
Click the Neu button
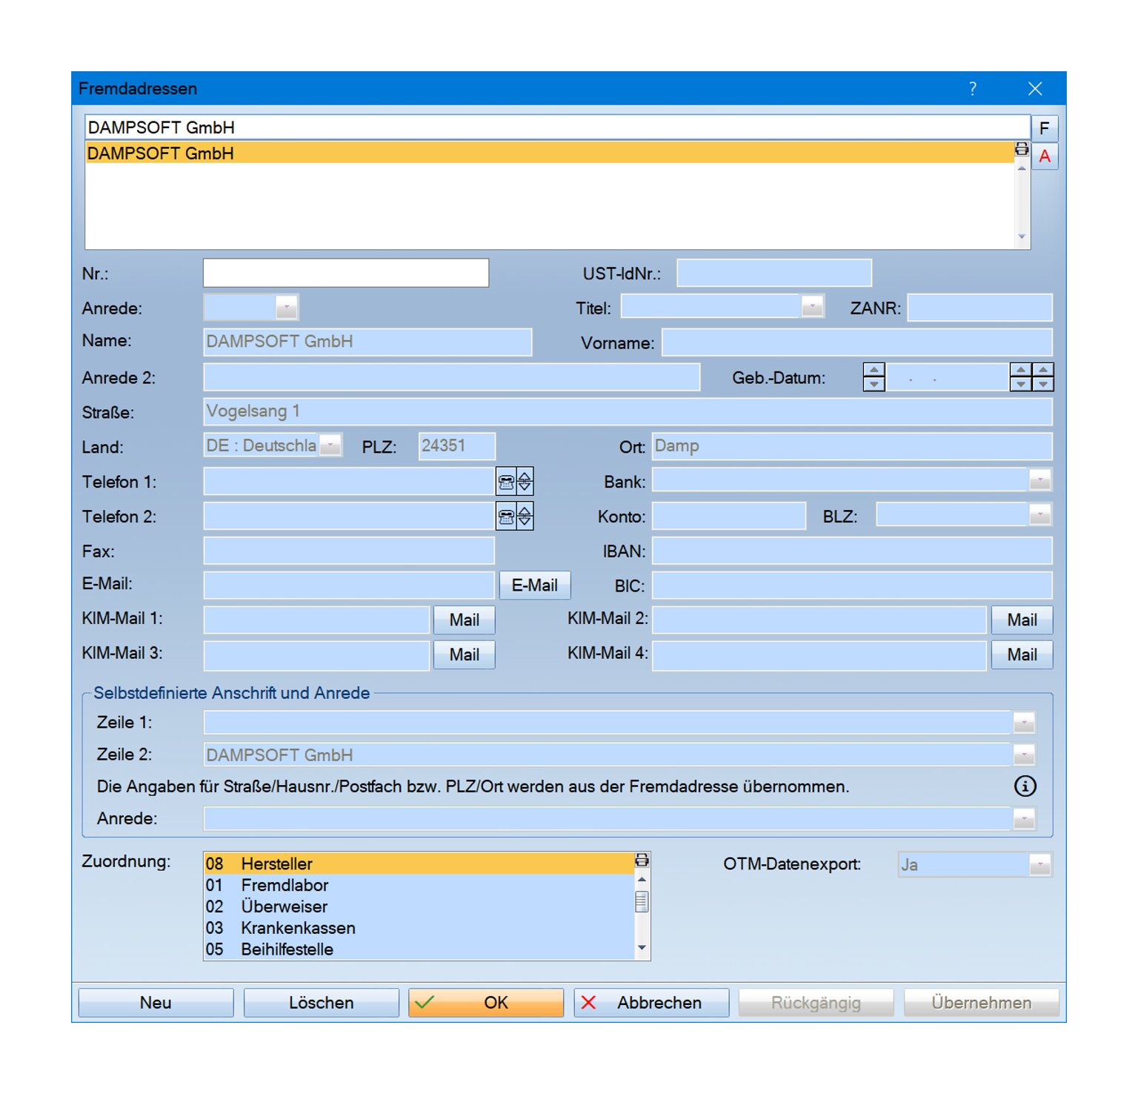156,1002
